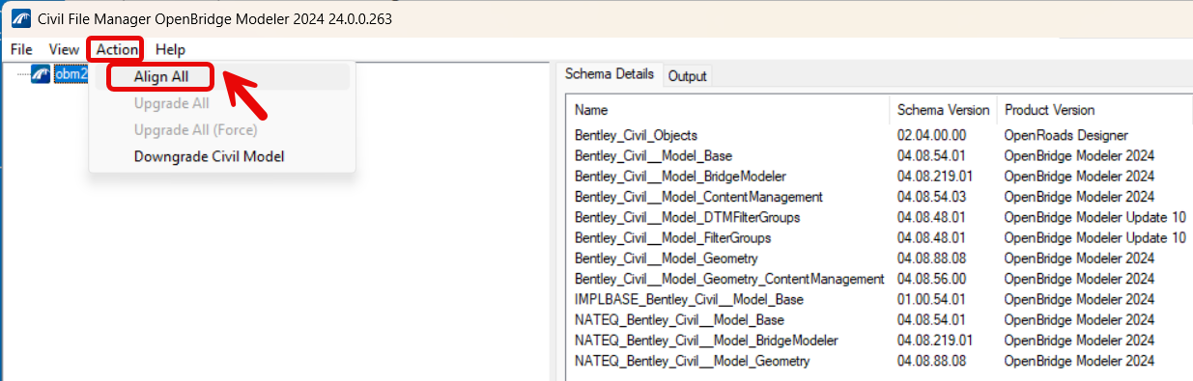The height and width of the screenshot is (381, 1193).
Task: Select the Bentley_Civil__Model_BridgeModeler row
Action: coord(879,177)
